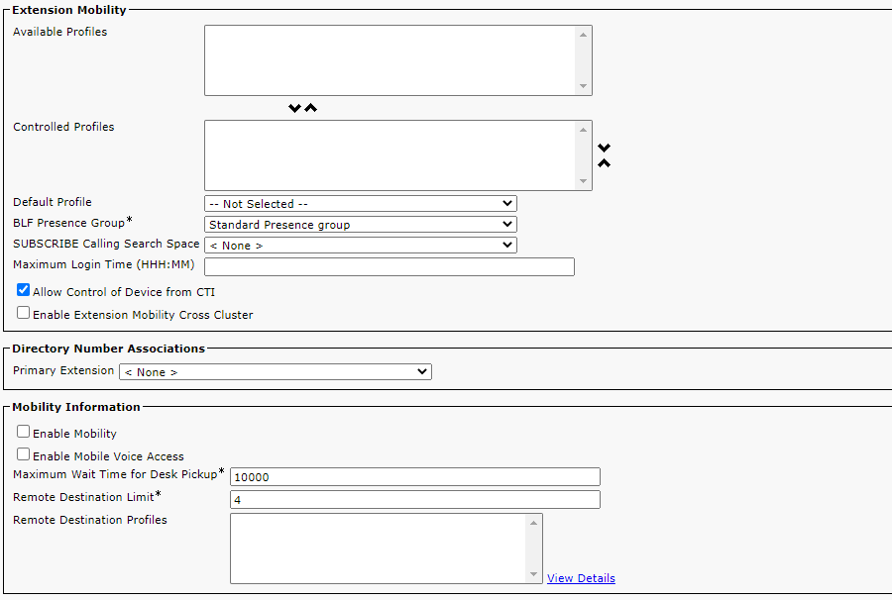Viewport: 892px width, 600px height.
Task: Tick the Enable Mobility checkbox
Action: coord(23,432)
